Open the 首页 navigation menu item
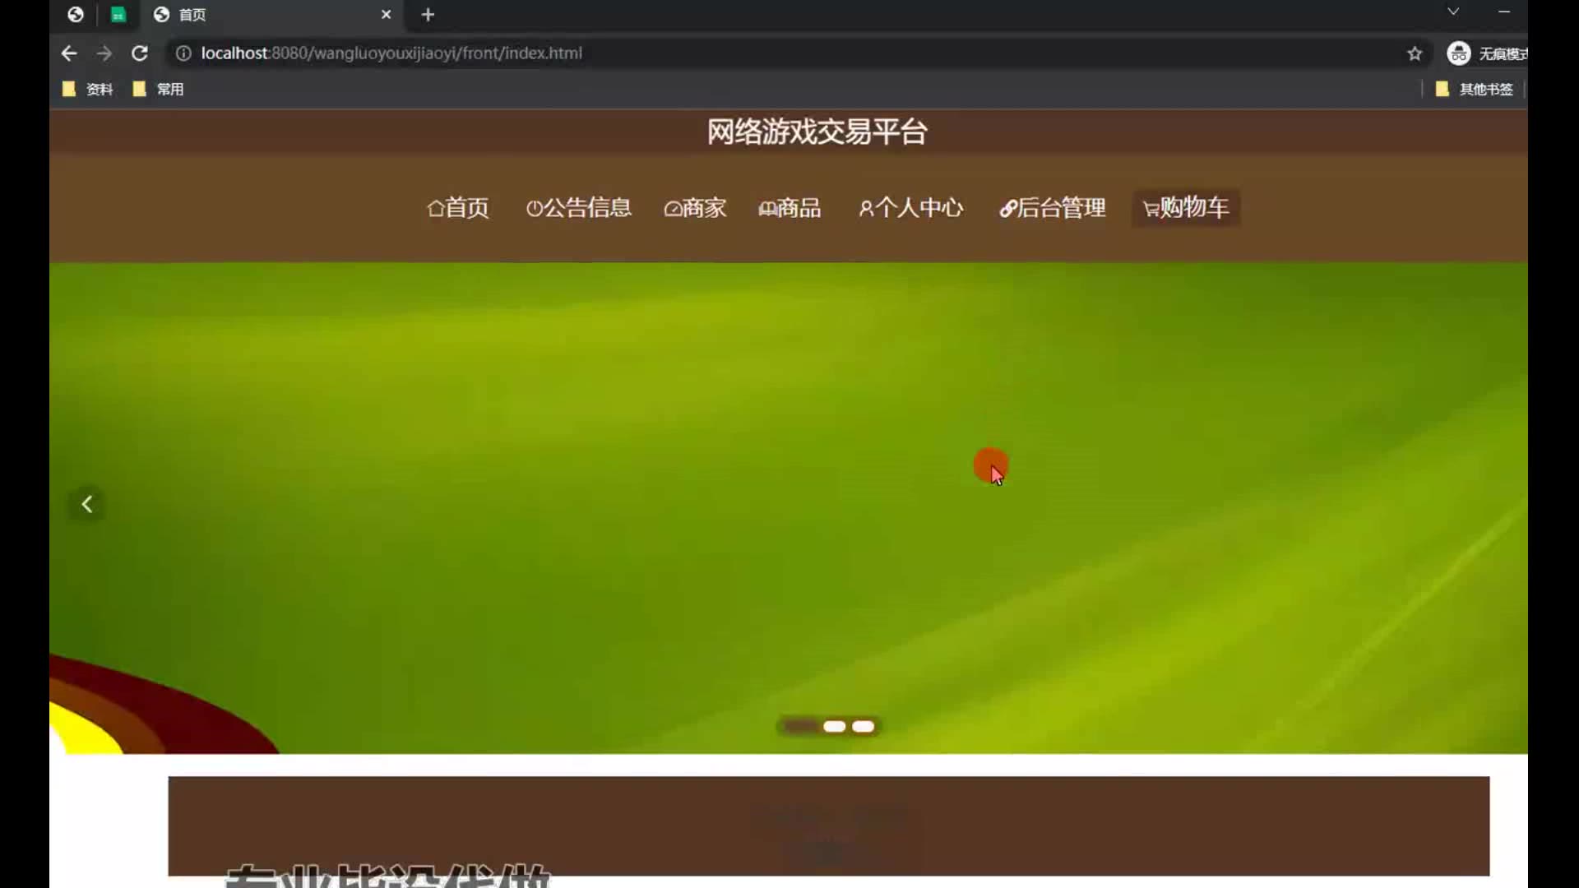Viewport: 1579px width, 888px height. (458, 208)
